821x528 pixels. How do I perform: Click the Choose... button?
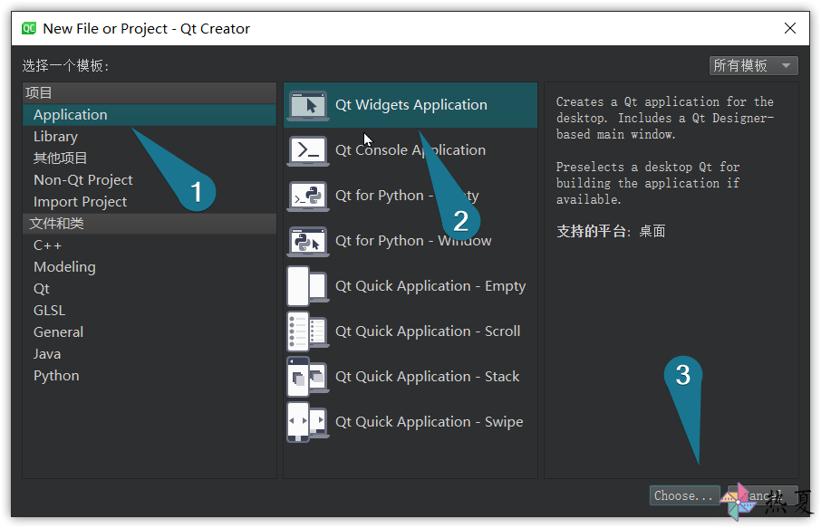684,495
